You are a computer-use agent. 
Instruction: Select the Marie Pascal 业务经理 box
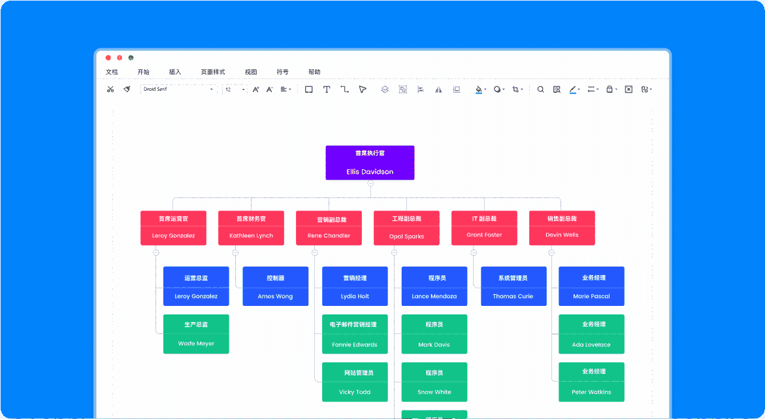(x=591, y=286)
